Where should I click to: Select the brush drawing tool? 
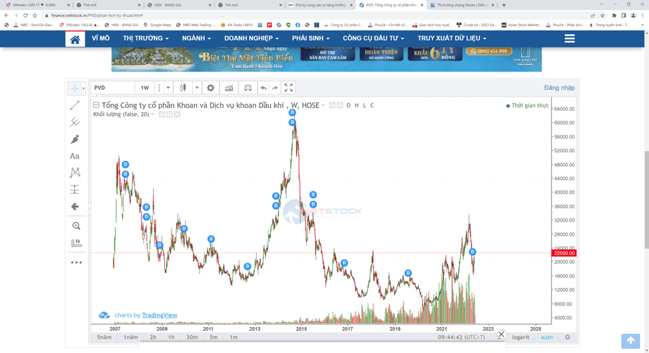(x=75, y=139)
